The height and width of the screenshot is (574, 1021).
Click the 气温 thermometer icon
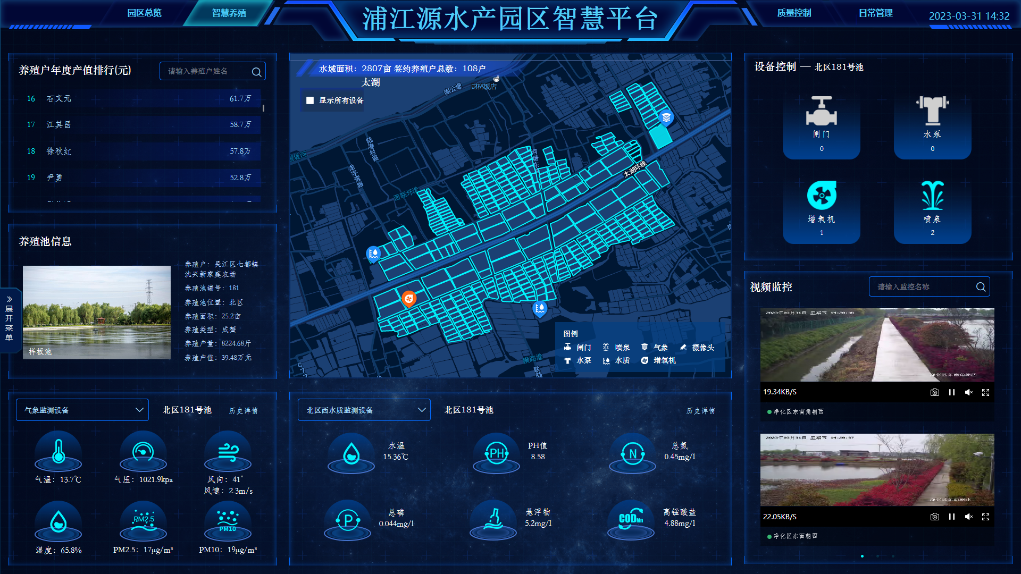(x=58, y=451)
